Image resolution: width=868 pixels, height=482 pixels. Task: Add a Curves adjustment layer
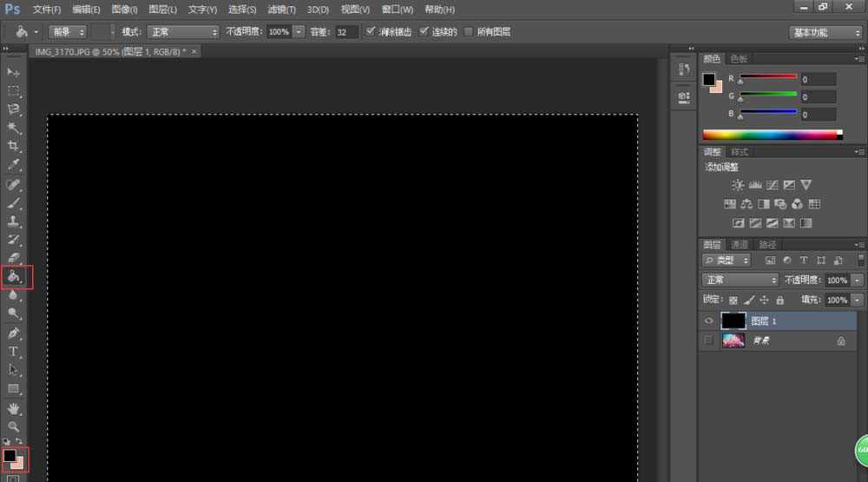[773, 185]
